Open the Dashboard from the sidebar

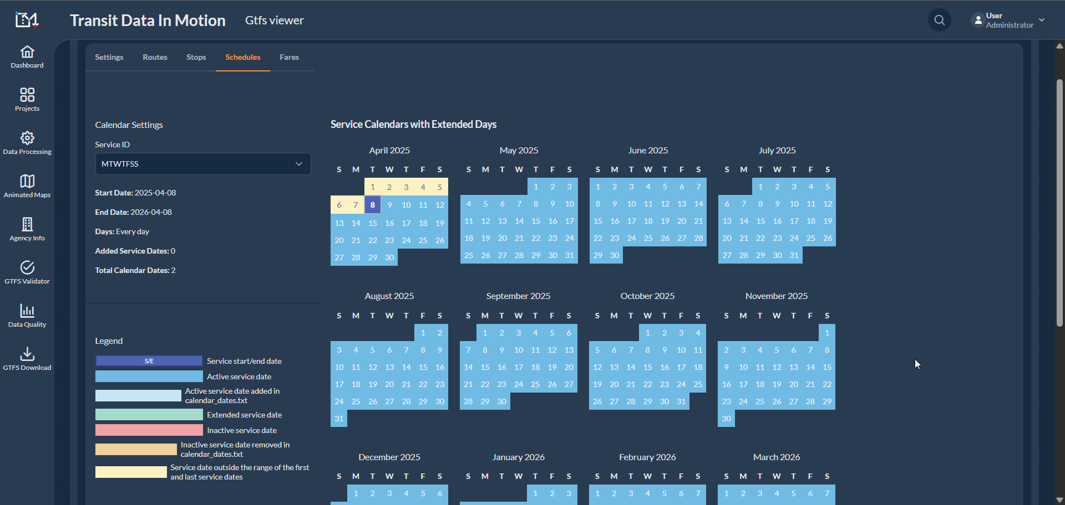point(27,57)
